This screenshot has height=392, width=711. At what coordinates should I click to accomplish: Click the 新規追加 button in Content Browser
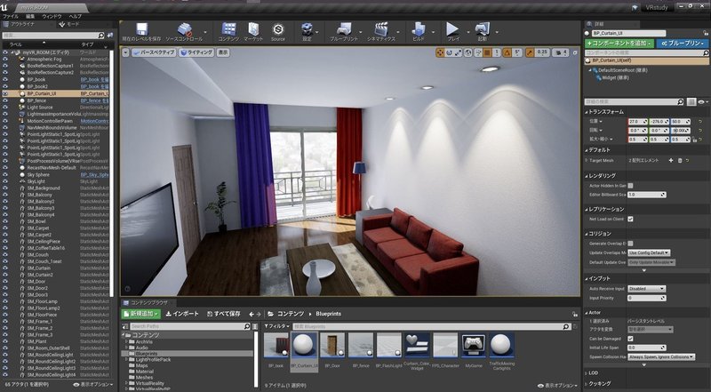[141, 314]
